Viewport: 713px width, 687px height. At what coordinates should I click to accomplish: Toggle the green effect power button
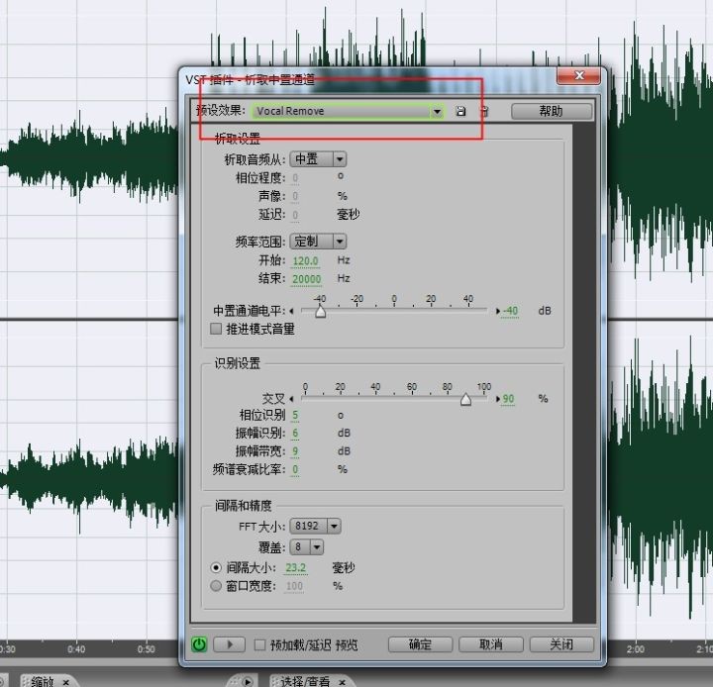pyautogui.click(x=199, y=644)
